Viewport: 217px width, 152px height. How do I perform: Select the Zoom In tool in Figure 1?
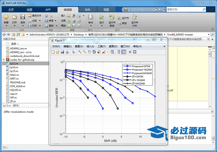coord(80,52)
